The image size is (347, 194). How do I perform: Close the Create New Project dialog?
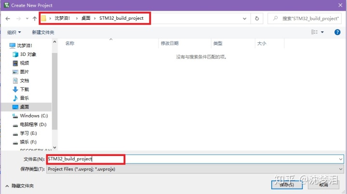[340, 5]
